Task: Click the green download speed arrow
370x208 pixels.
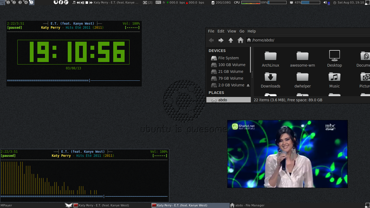Action: (x=168, y=2)
